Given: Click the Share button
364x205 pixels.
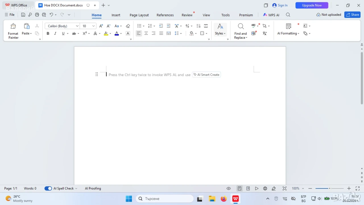Looking at the screenshot, I should (352, 15).
